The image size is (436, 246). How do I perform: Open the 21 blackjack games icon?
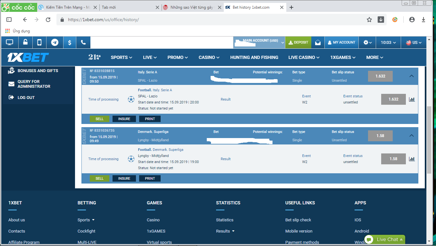pyautogui.click(x=95, y=57)
